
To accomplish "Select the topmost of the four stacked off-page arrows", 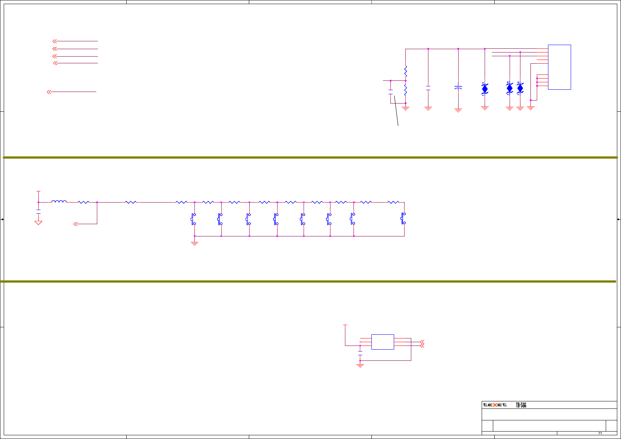I will pos(54,41).
